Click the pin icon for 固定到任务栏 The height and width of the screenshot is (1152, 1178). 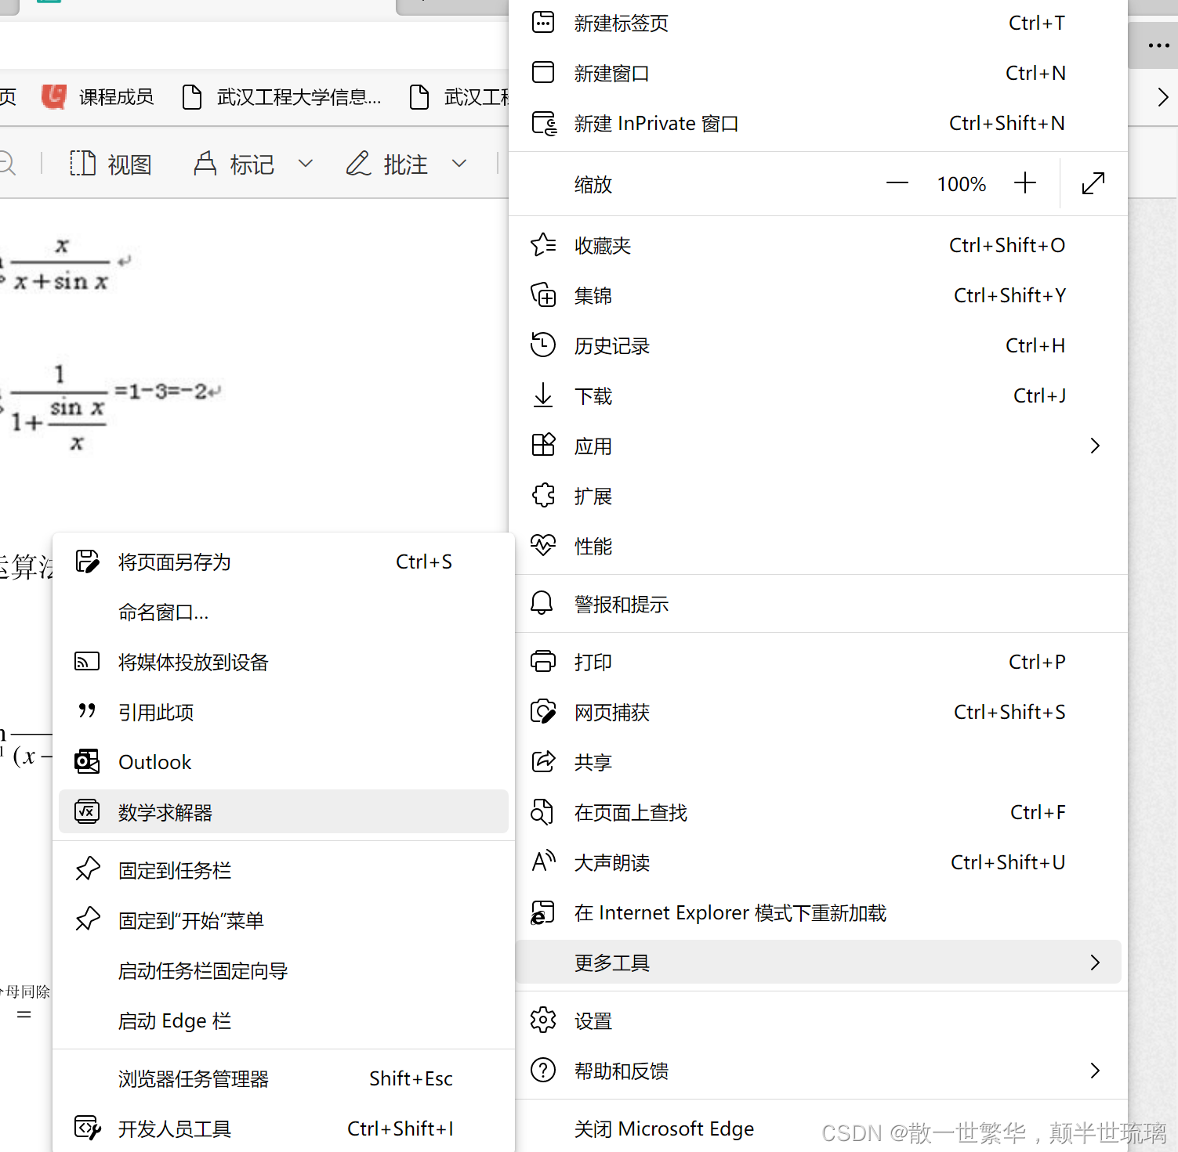[x=88, y=869]
